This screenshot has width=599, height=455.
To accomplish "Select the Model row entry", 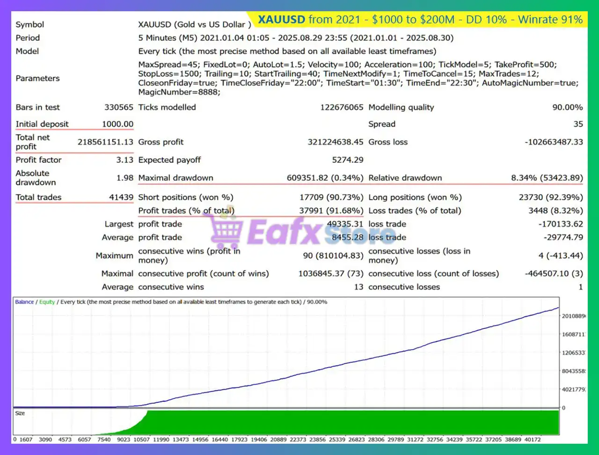I will [27, 51].
